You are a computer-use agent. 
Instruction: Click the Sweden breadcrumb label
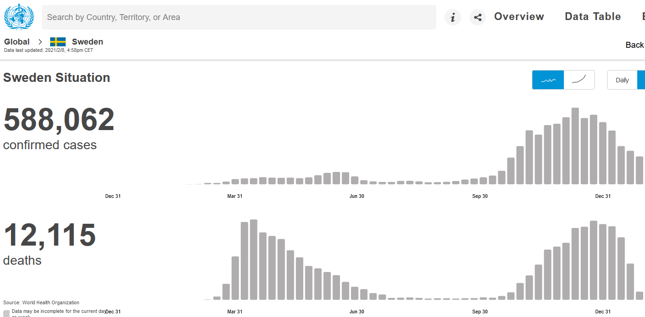(x=88, y=42)
